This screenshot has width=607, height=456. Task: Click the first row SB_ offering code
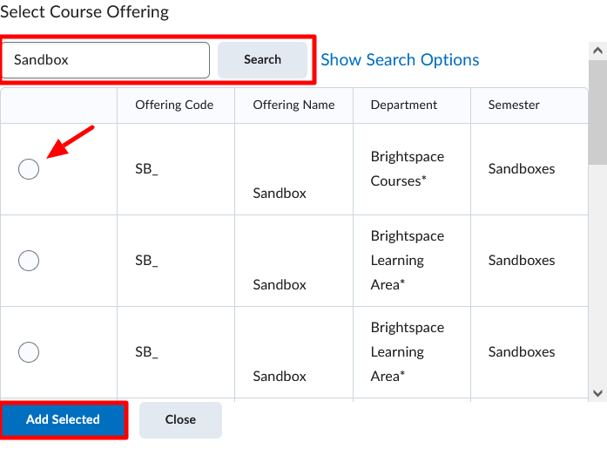pyautogui.click(x=146, y=169)
